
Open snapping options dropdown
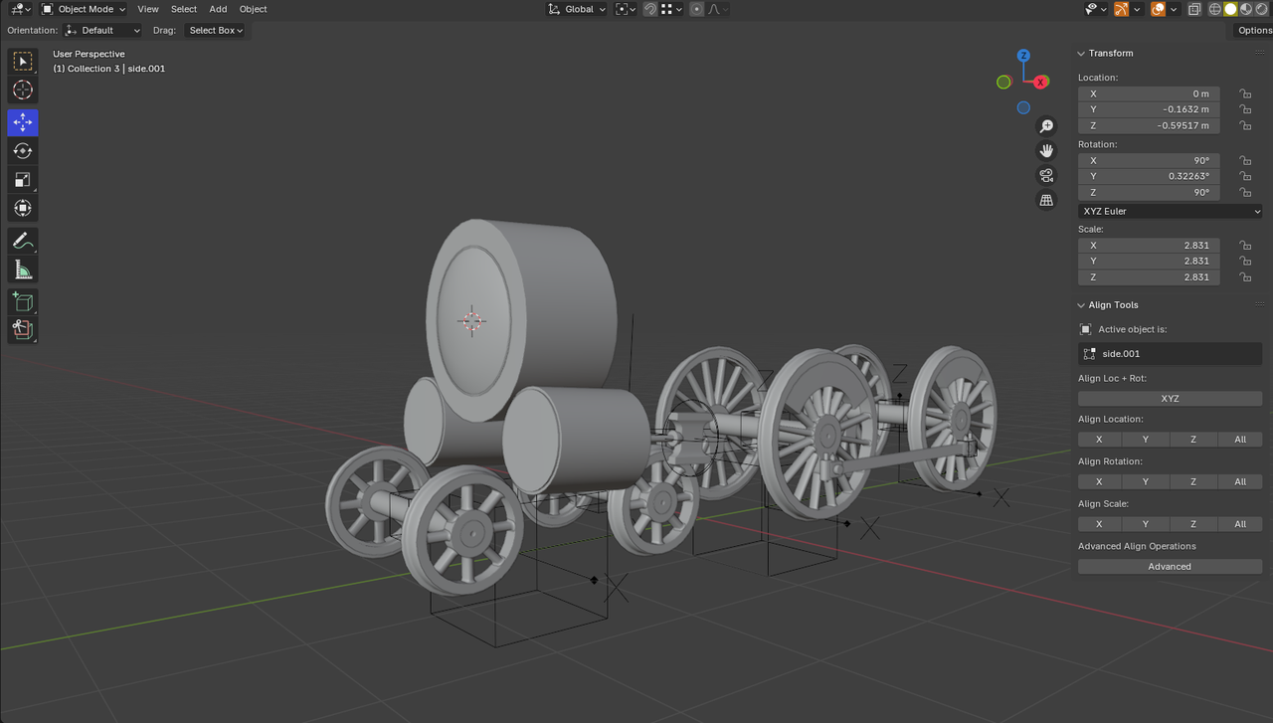pos(672,9)
